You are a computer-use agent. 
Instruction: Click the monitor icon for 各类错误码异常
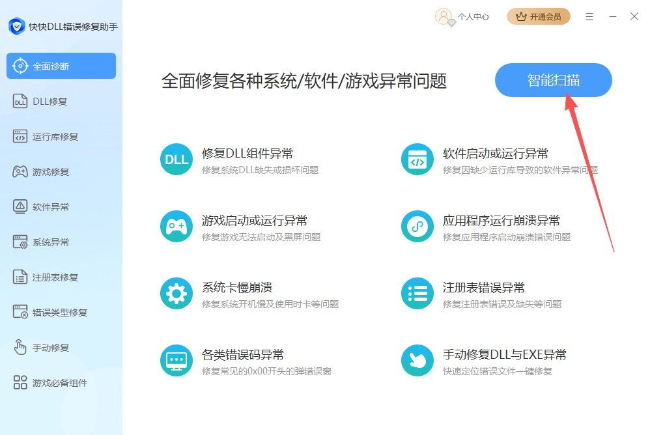coord(177,361)
